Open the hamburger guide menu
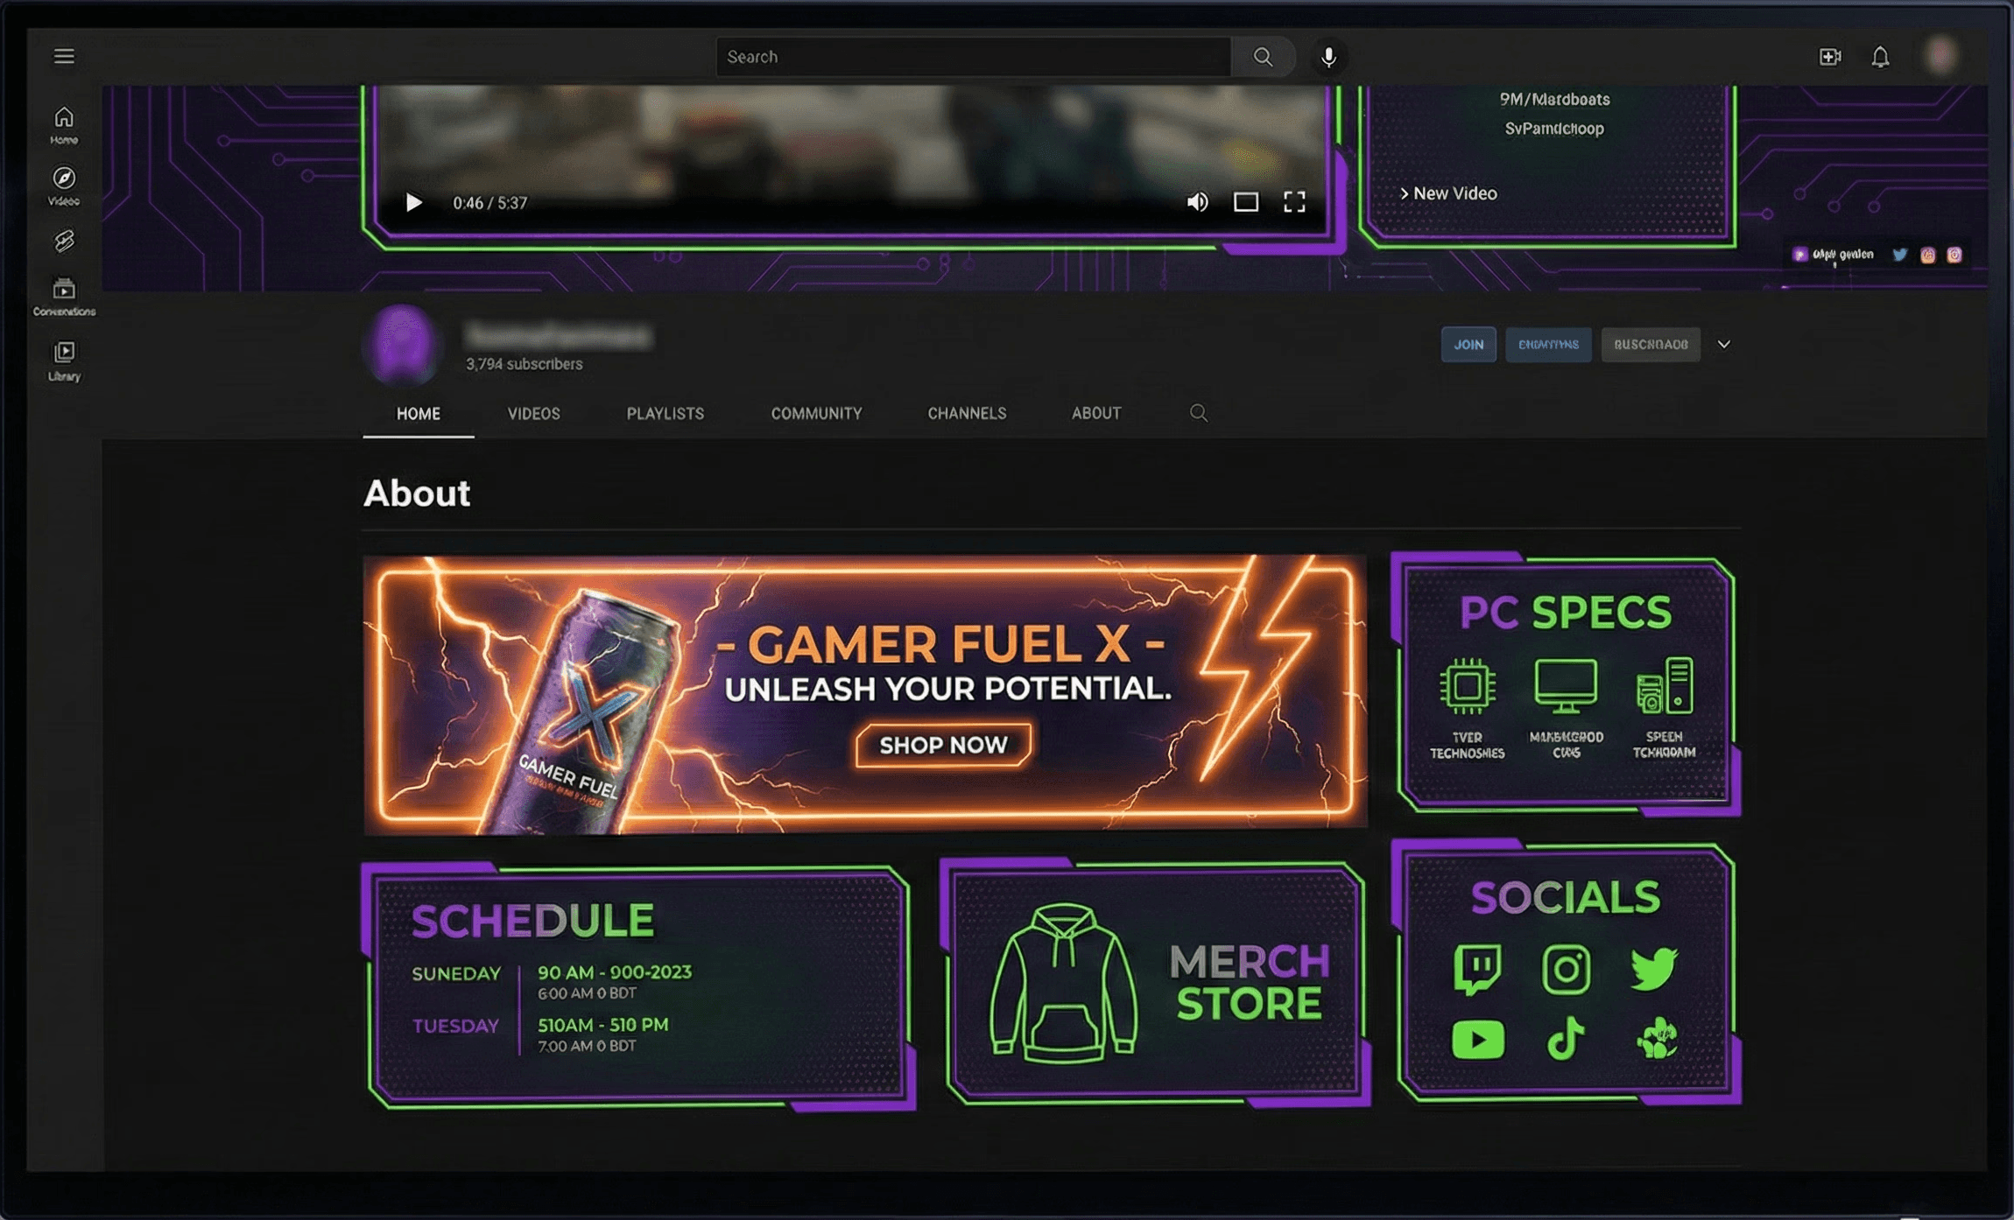 click(64, 56)
